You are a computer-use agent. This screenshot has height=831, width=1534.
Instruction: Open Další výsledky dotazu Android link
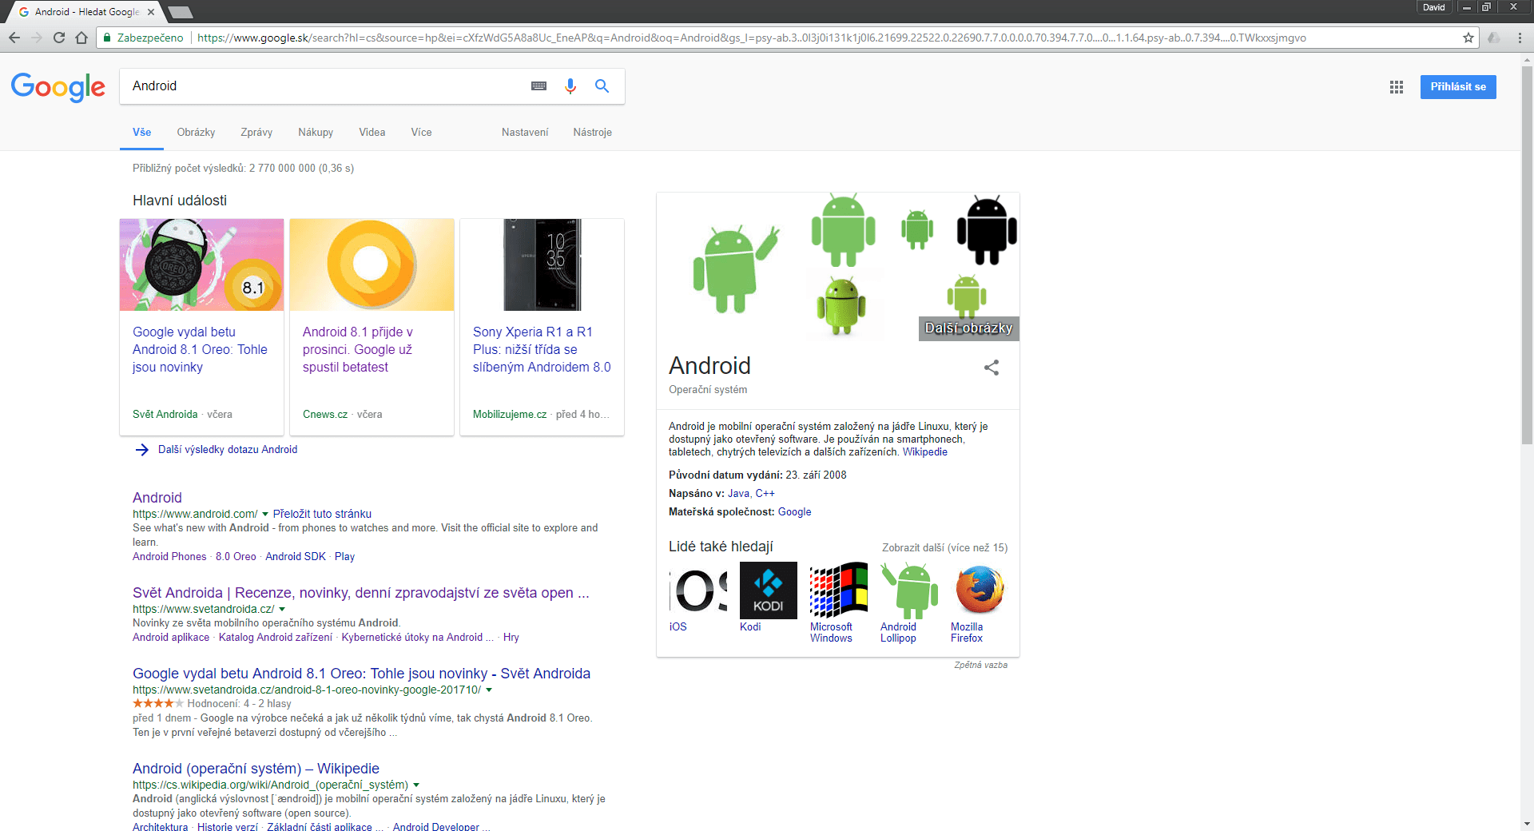pyautogui.click(x=227, y=450)
